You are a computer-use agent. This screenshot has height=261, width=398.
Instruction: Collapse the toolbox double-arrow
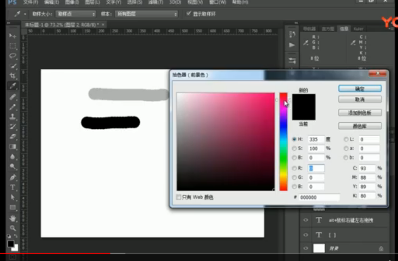pos(9,23)
